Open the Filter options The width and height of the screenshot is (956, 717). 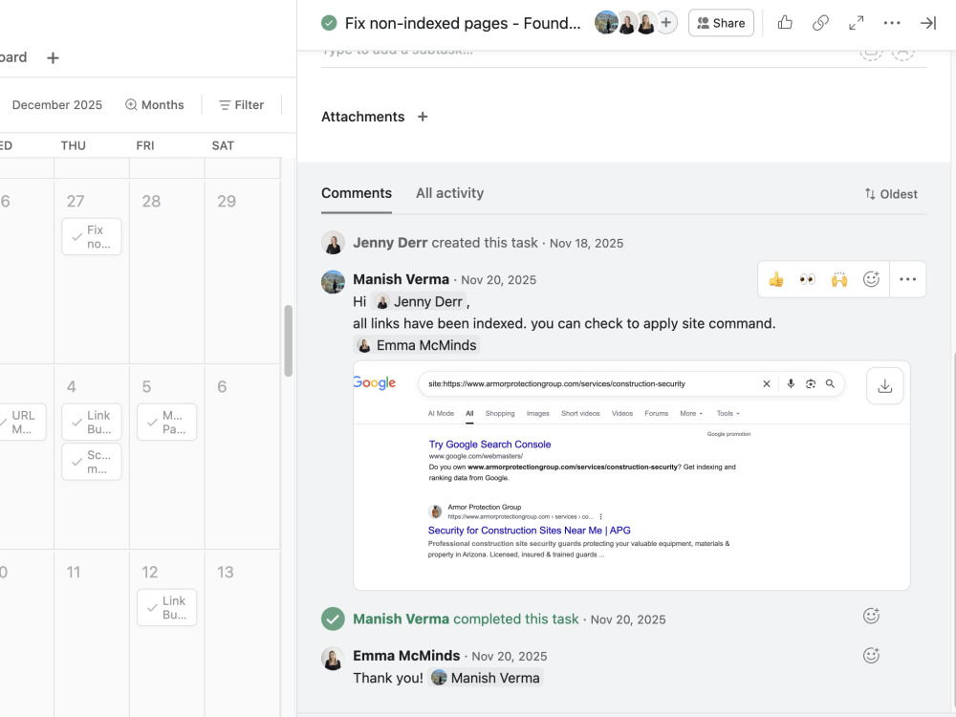click(242, 105)
